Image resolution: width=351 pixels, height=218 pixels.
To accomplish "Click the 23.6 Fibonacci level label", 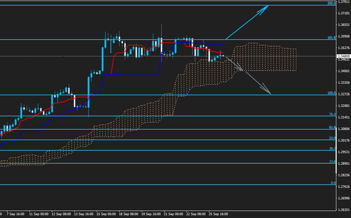I will (332, 161).
